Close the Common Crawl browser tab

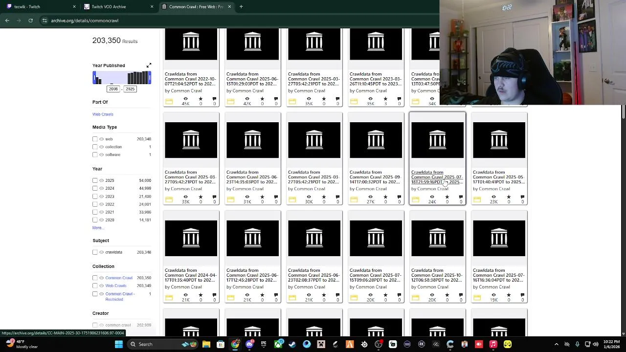(229, 6)
